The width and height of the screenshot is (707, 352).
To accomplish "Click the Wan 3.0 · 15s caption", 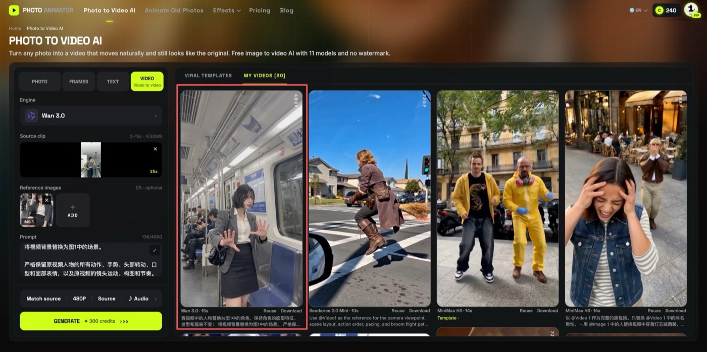I will pyautogui.click(x=194, y=311).
